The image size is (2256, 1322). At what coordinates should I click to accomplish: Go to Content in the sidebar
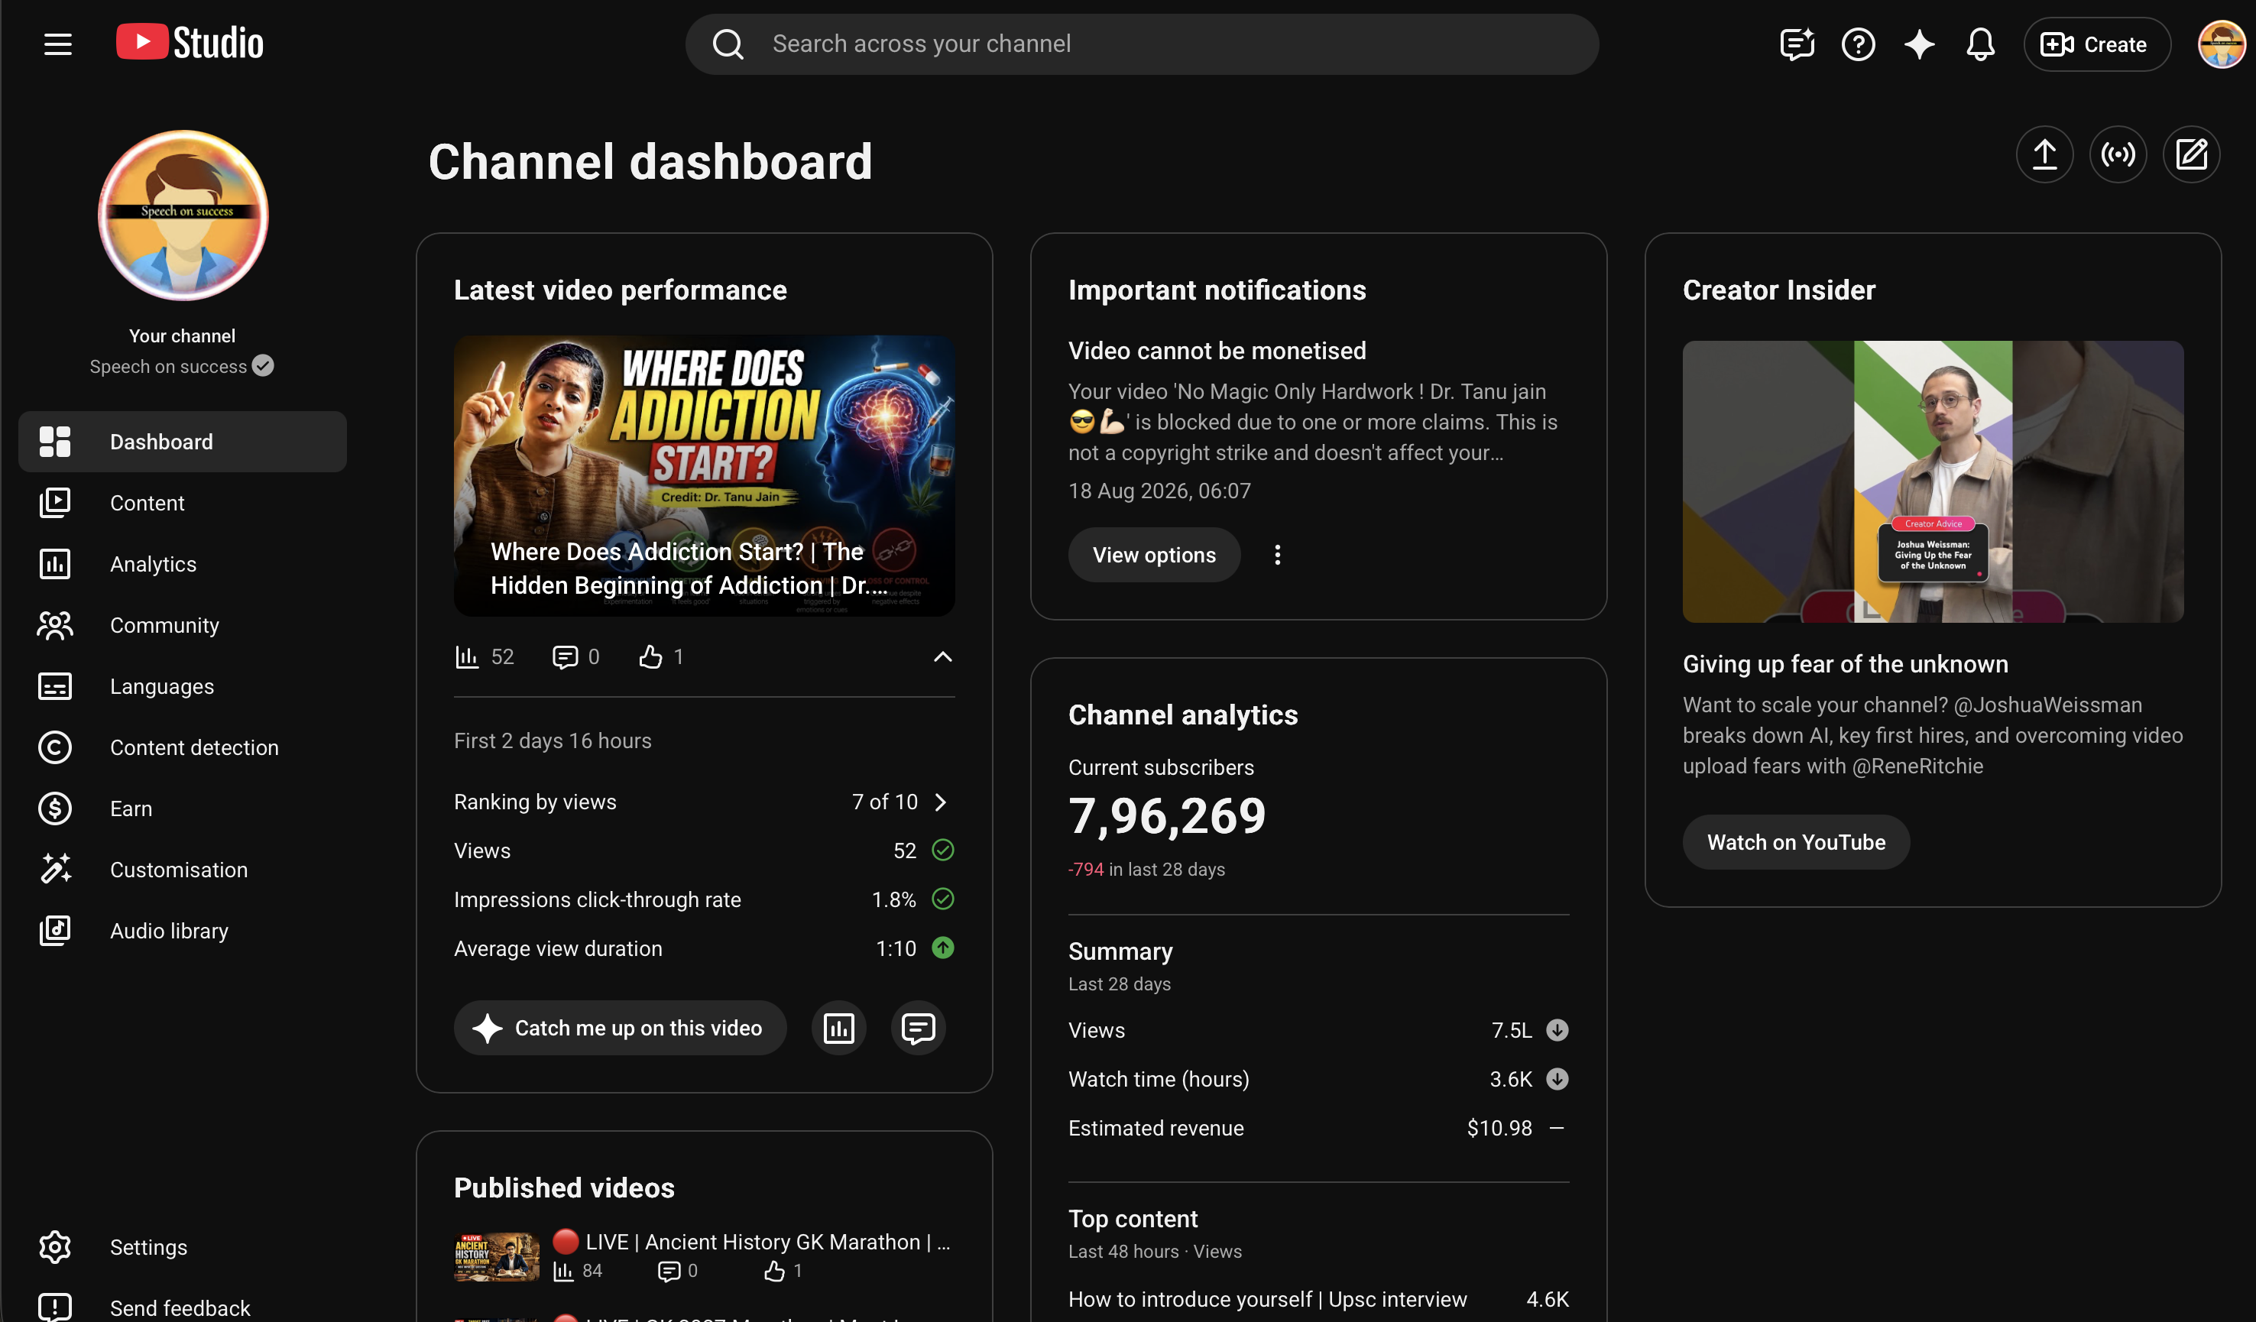point(183,503)
